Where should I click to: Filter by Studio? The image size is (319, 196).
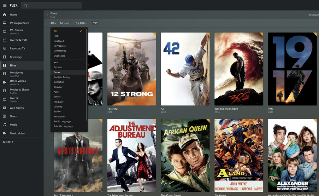(x=68, y=111)
